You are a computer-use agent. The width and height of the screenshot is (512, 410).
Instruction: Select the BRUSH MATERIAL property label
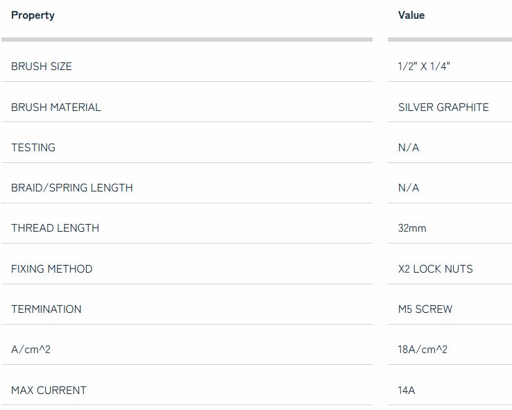pyautogui.click(x=56, y=108)
